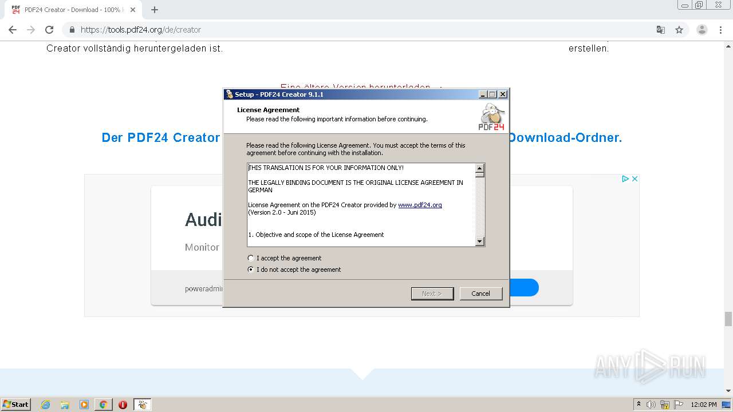Open Opera browser from taskbar

[123, 405]
